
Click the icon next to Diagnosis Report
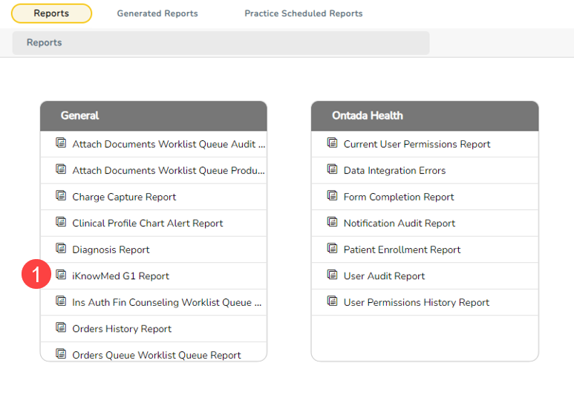click(x=61, y=249)
